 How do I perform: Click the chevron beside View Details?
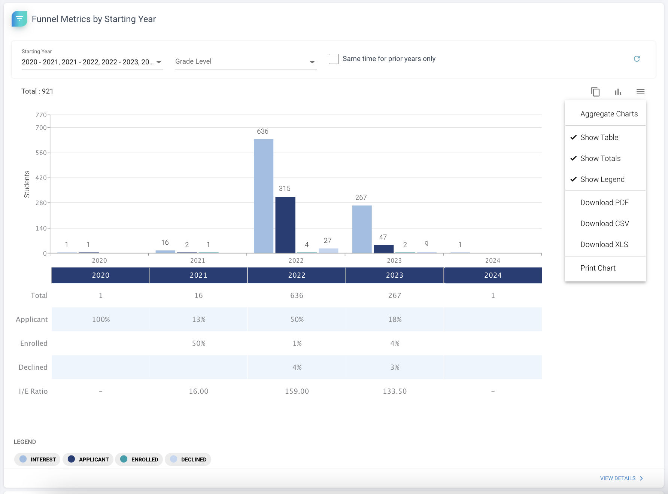(x=641, y=478)
